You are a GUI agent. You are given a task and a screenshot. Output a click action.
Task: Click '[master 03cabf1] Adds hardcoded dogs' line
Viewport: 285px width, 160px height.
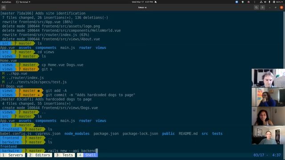click(46, 99)
